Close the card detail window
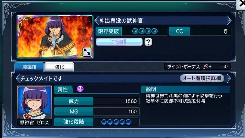Screen dimensions: 245x138 (241, 5)
